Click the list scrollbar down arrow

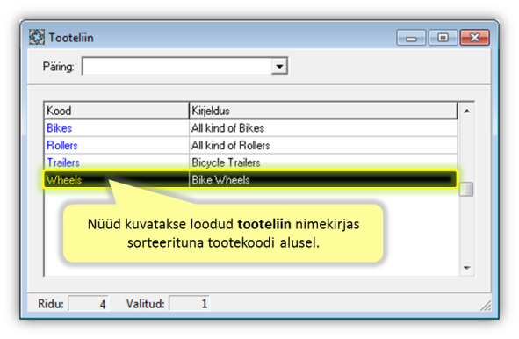[466, 268]
